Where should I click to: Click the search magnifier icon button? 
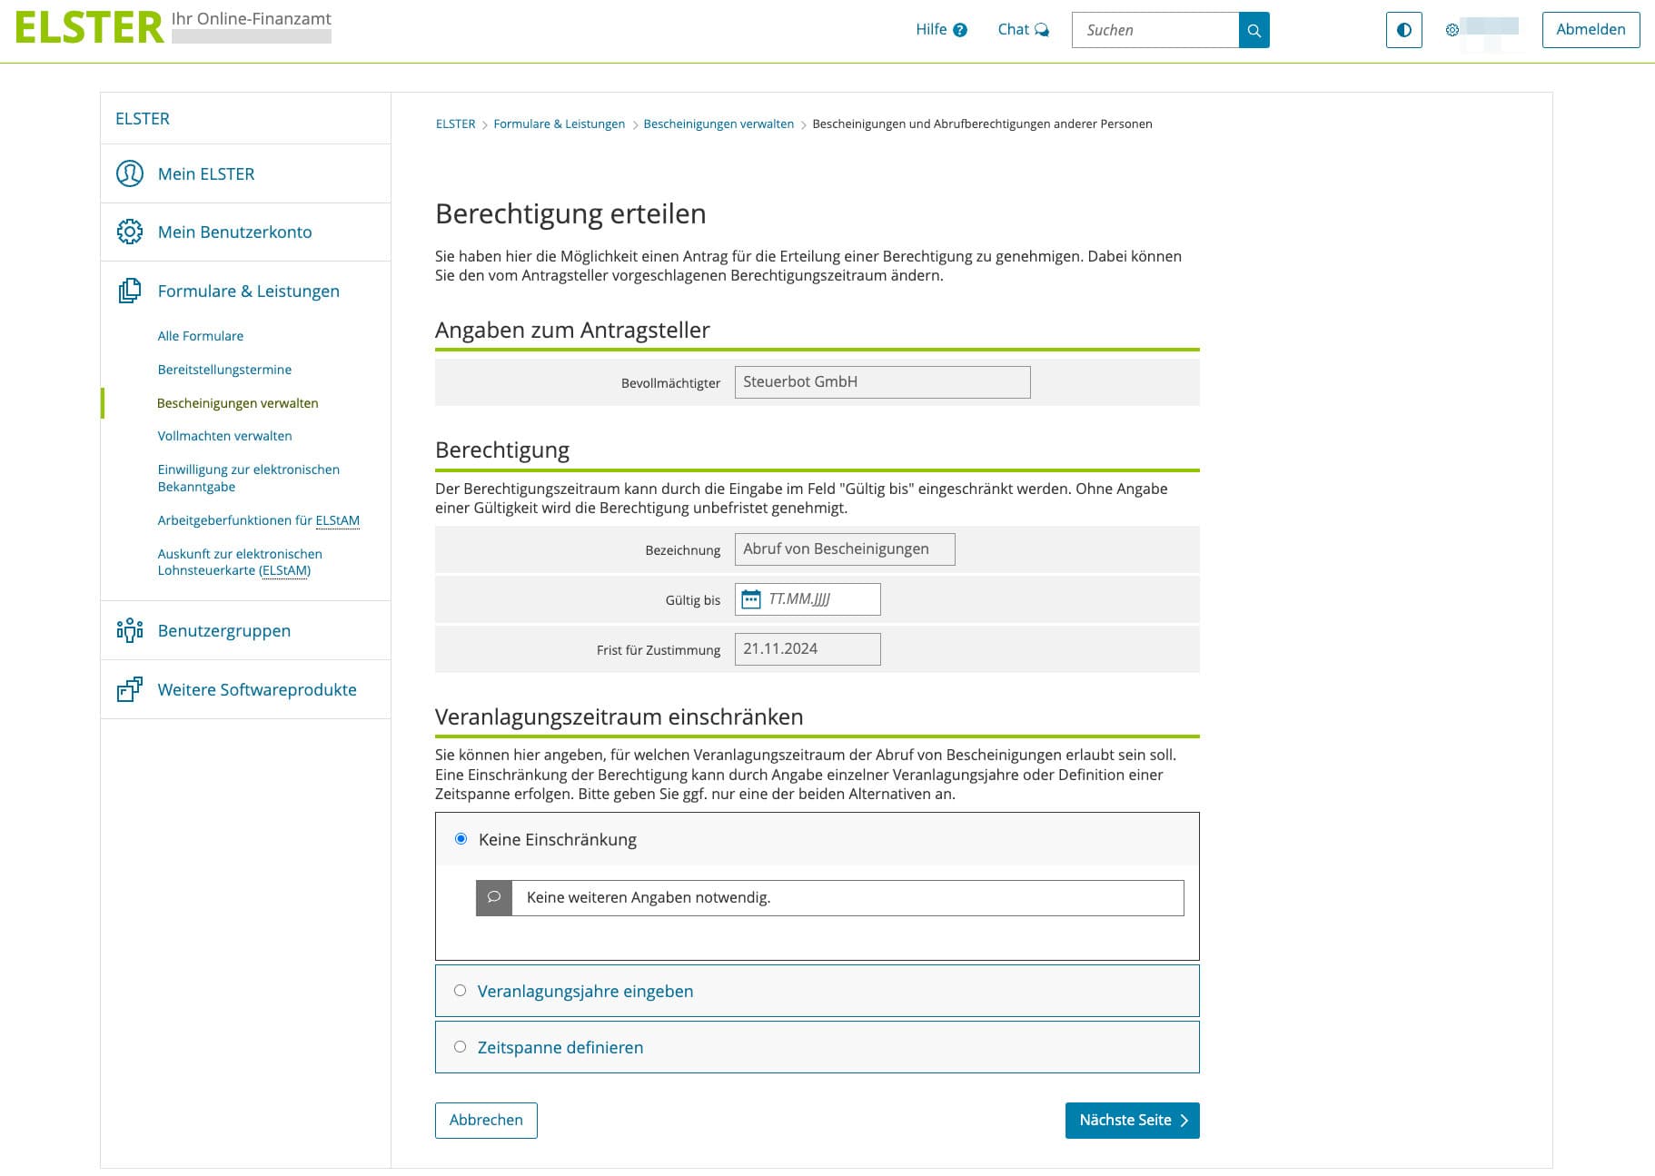1254,30
